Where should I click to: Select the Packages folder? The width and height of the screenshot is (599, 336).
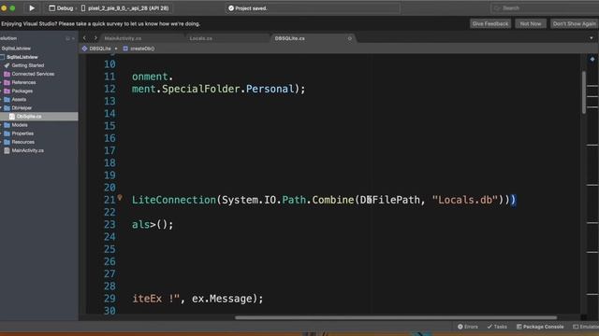22,91
